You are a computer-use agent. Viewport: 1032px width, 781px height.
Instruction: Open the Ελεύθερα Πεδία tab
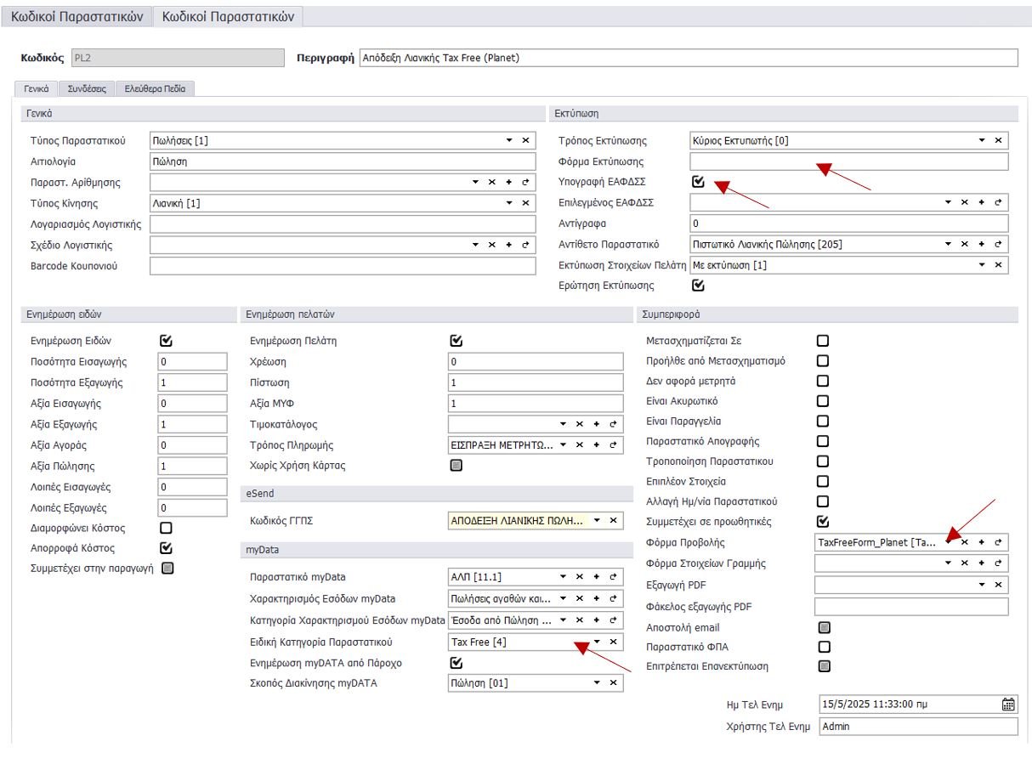coord(156,88)
